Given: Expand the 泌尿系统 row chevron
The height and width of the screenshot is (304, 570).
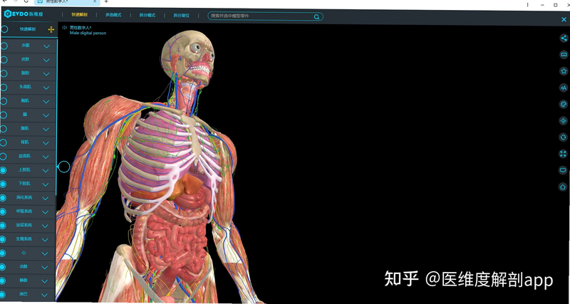Looking at the screenshot, I should coord(45,226).
